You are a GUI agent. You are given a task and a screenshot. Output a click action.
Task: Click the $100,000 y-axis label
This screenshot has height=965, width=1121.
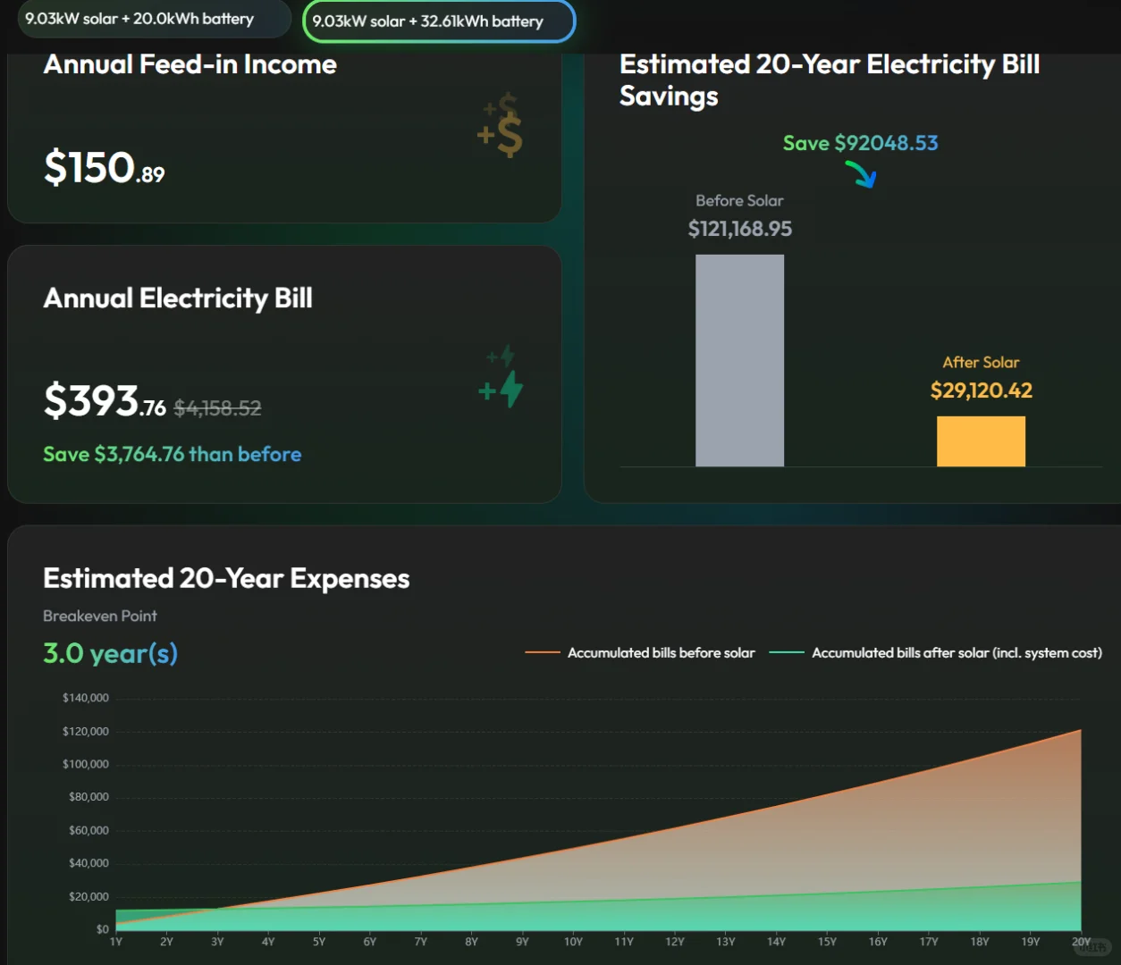[86, 764]
